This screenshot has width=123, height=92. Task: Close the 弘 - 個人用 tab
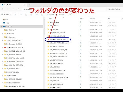[24, 5]
